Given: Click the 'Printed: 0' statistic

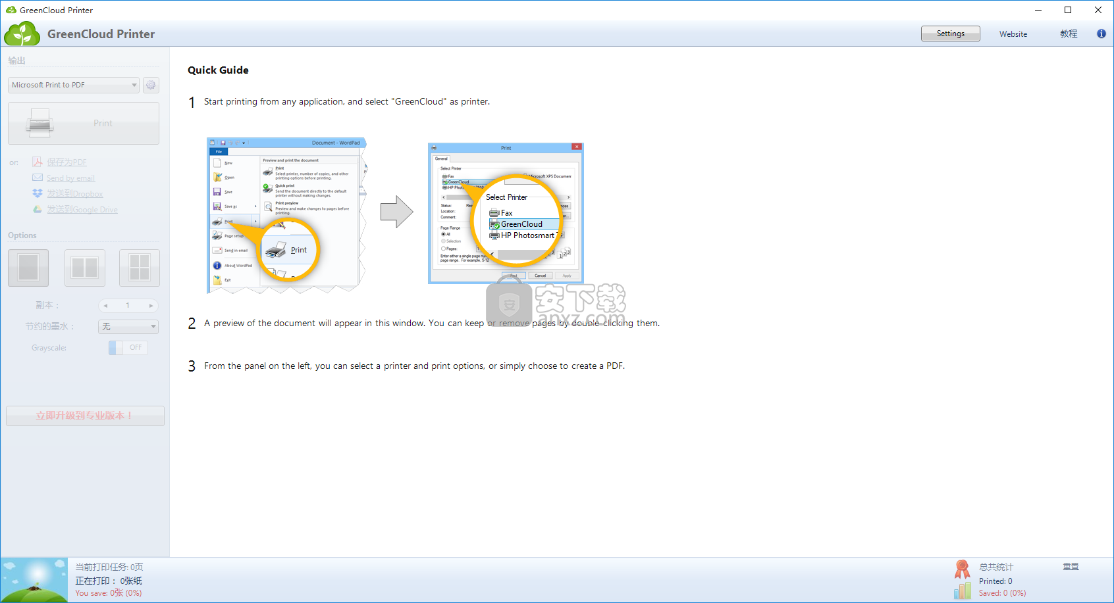Looking at the screenshot, I should click(x=995, y=581).
